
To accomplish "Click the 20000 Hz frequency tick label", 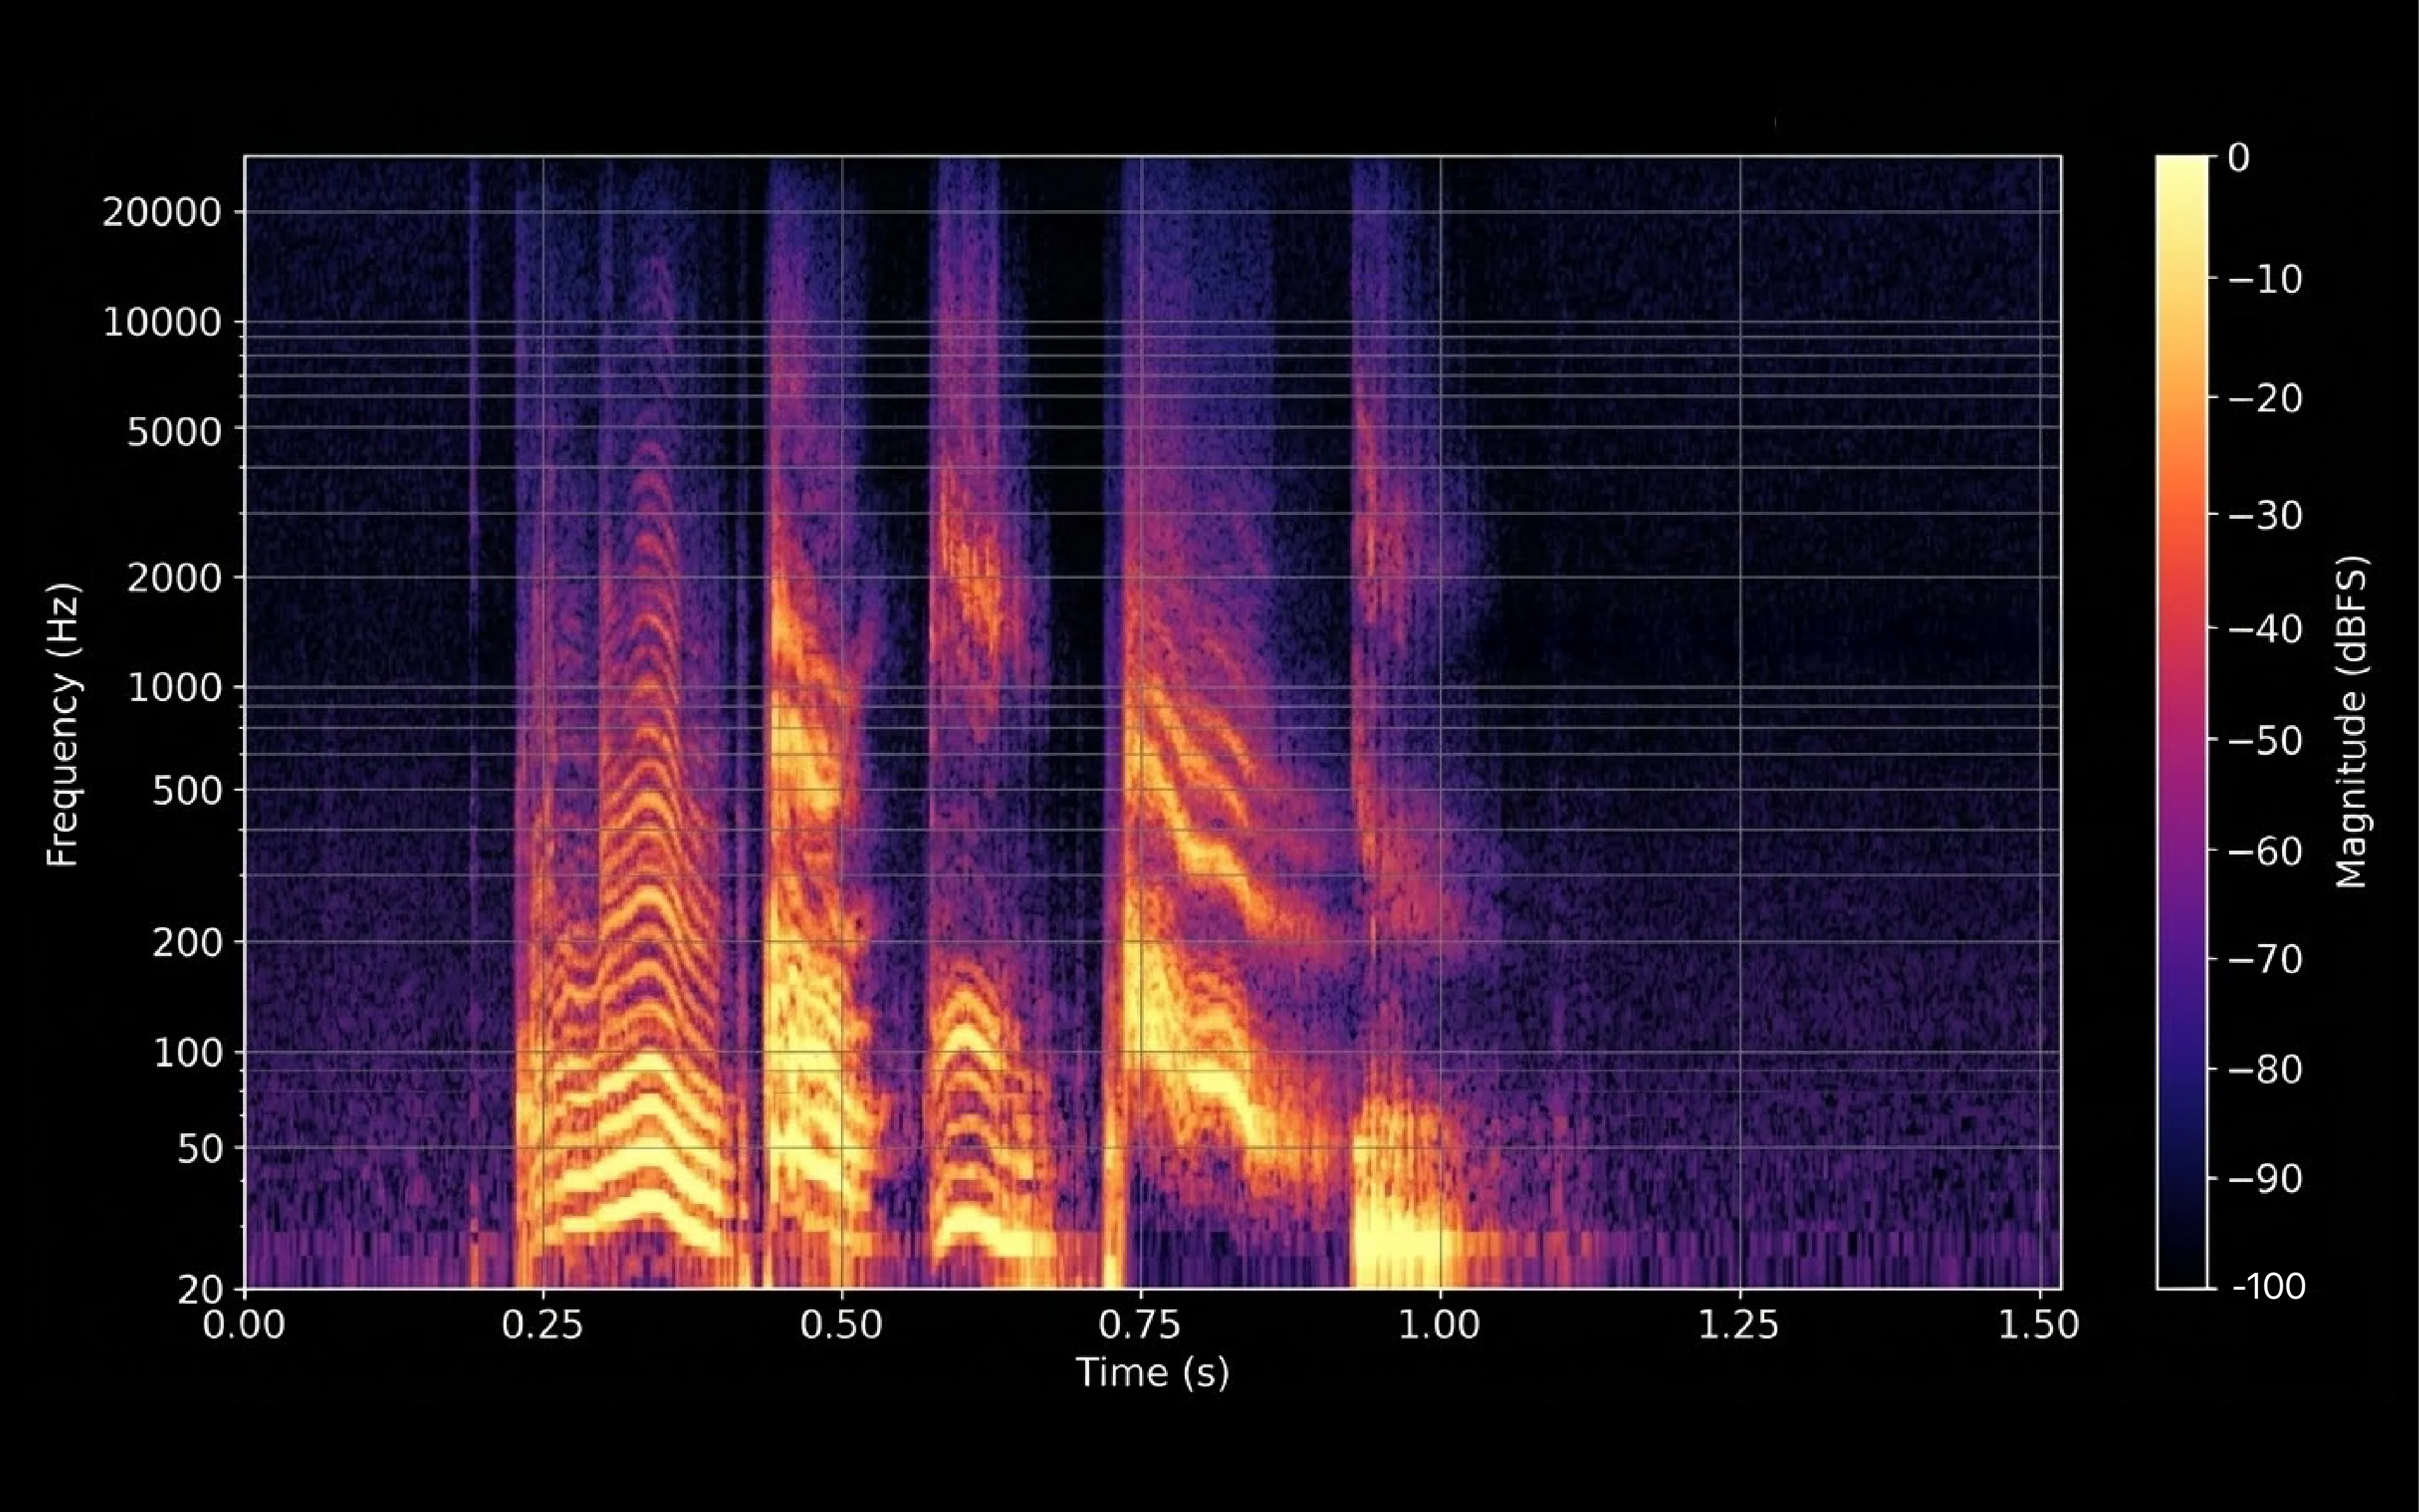I will pos(161,212).
